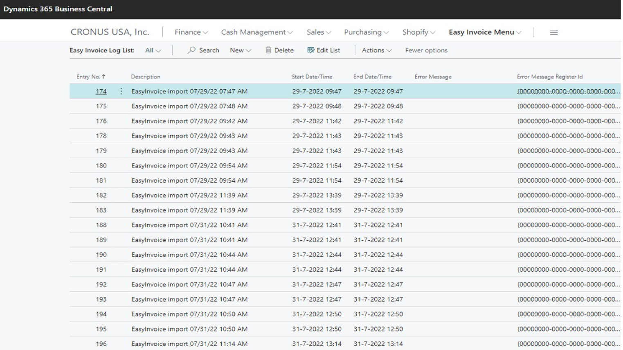Expand the New button dropdown

point(240,50)
